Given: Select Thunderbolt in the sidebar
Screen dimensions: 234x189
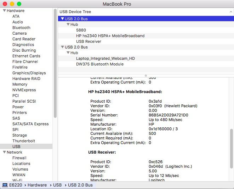Looking at the screenshot, I should pos(24,141).
